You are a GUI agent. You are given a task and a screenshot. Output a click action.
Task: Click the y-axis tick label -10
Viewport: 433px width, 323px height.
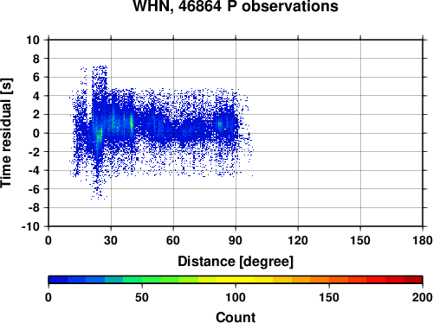(x=30, y=227)
